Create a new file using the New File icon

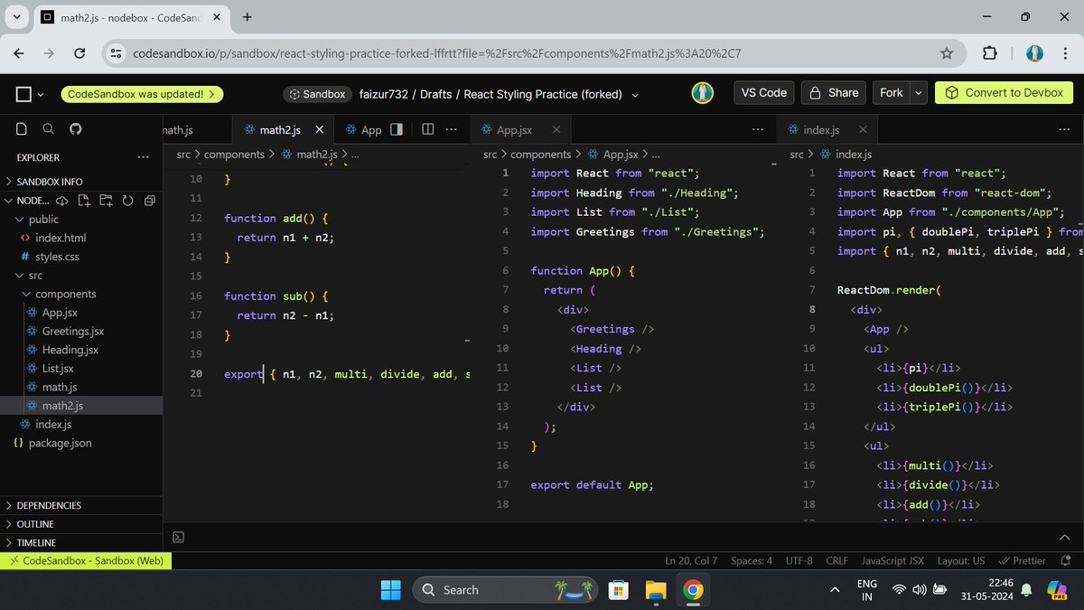(x=84, y=200)
